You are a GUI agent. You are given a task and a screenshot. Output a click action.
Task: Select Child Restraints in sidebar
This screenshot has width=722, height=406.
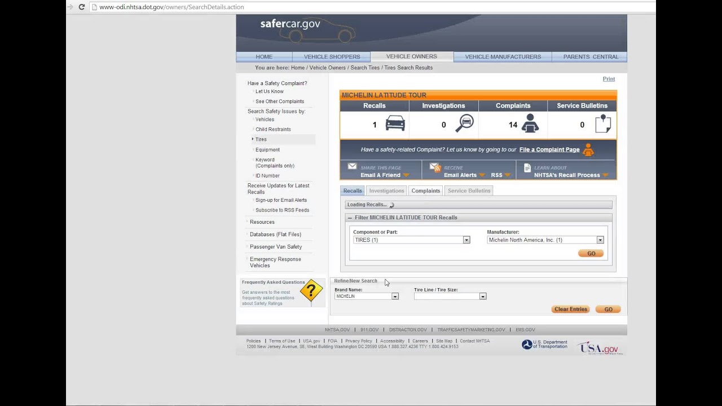273,129
